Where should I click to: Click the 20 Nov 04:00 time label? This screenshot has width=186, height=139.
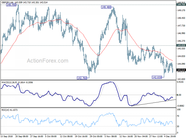141,136
